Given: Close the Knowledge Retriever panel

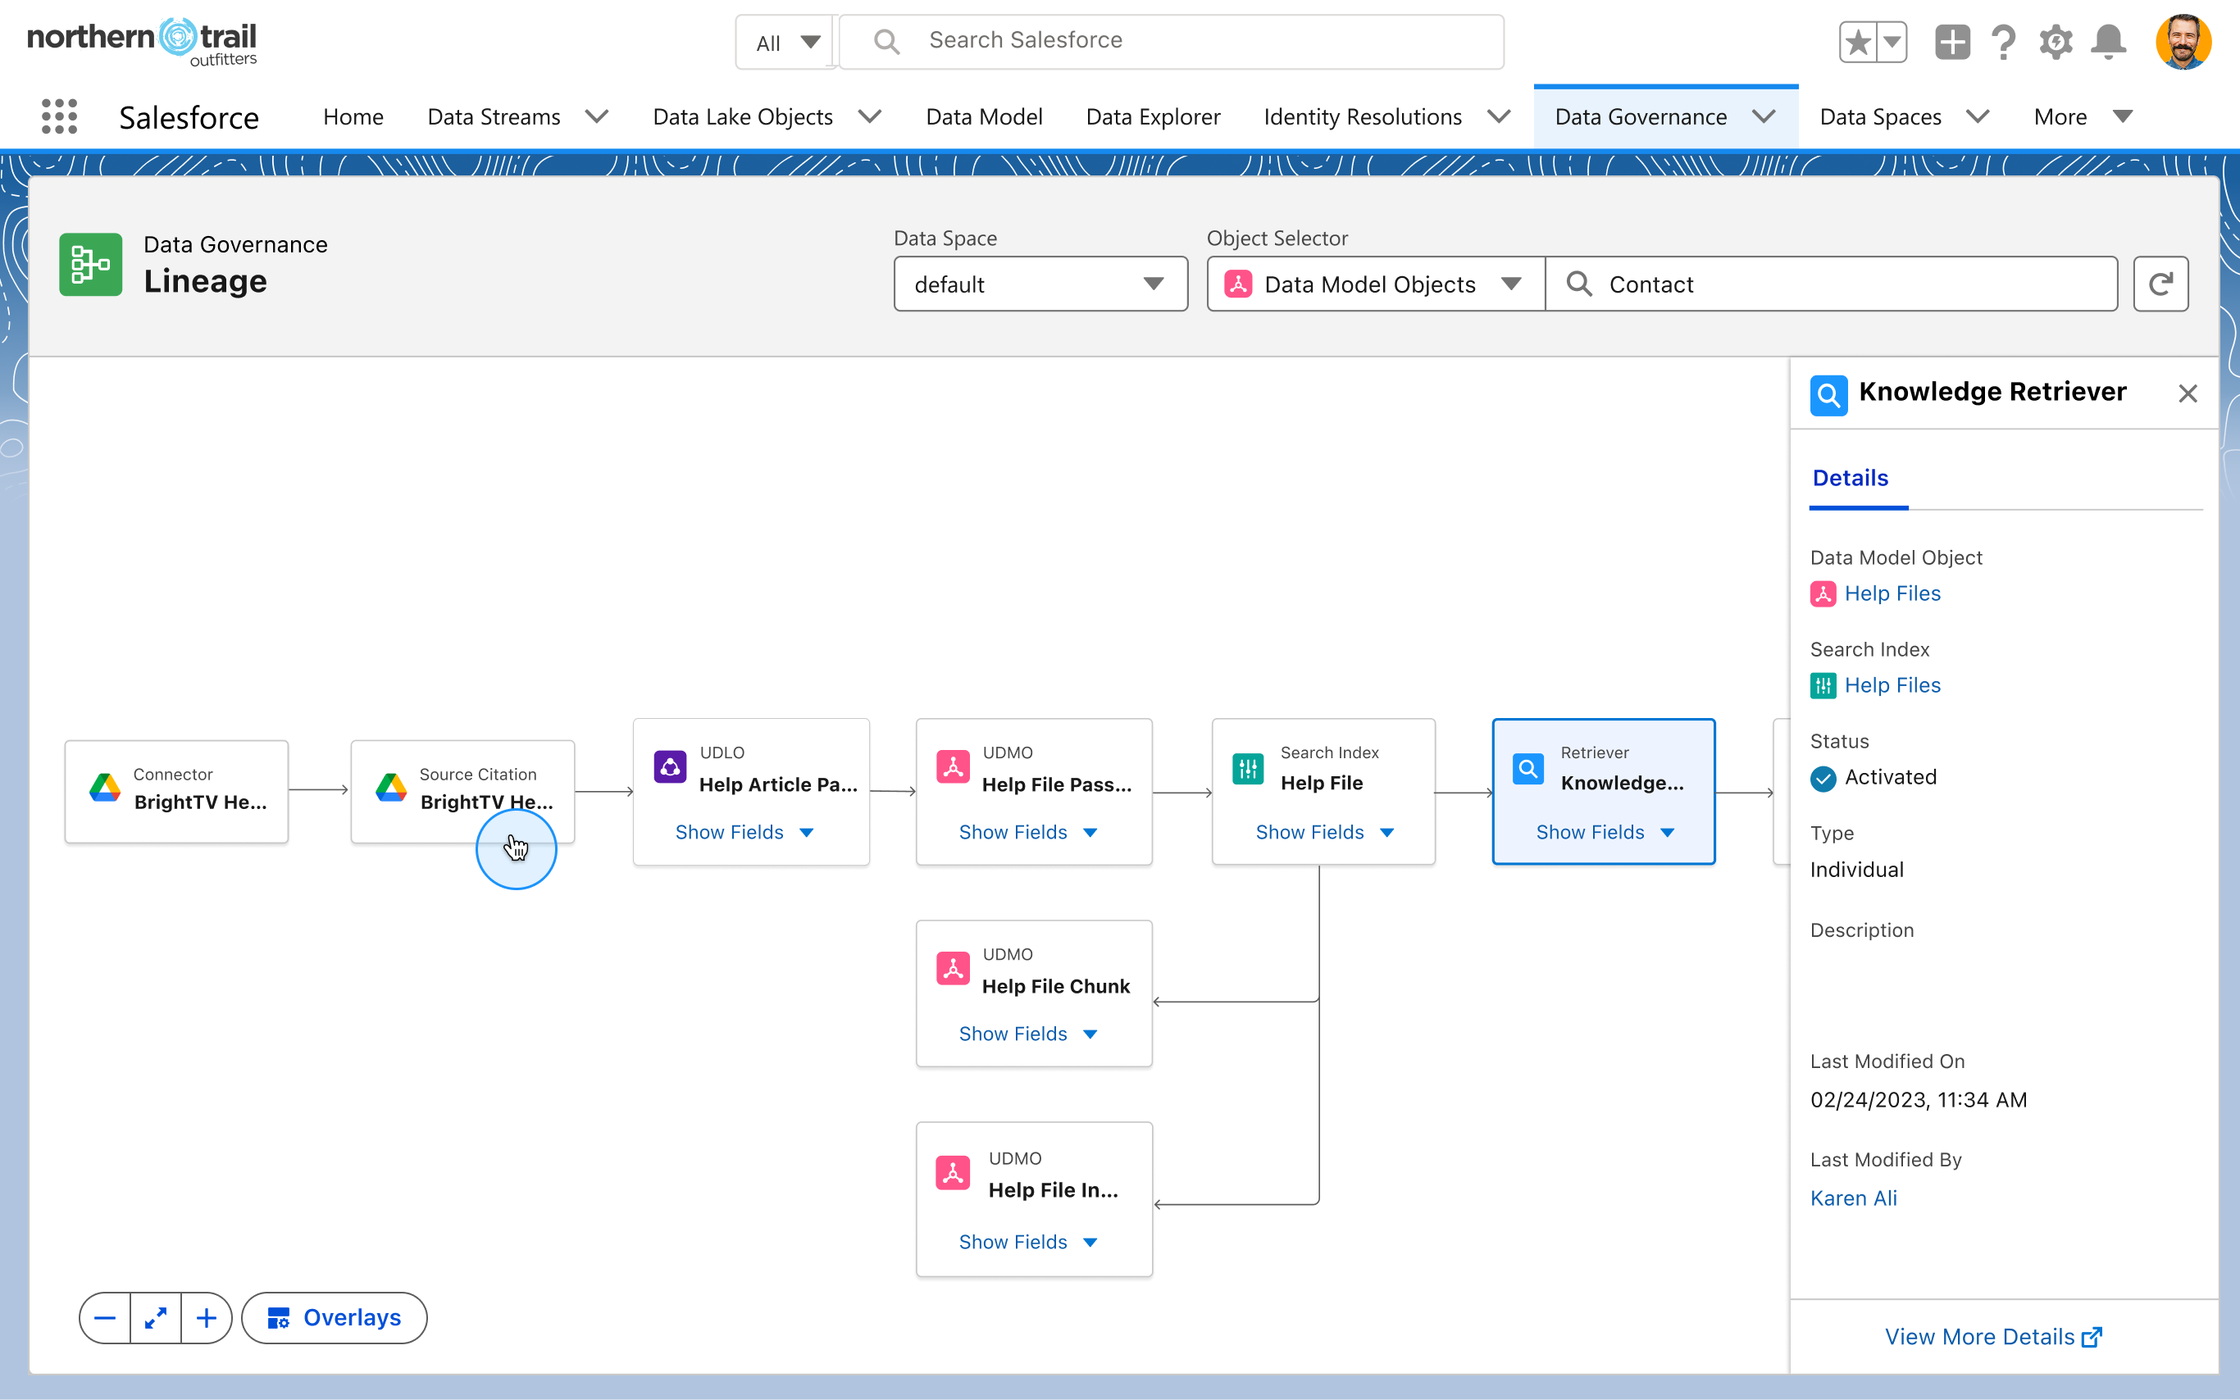Looking at the screenshot, I should point(2188,393).
